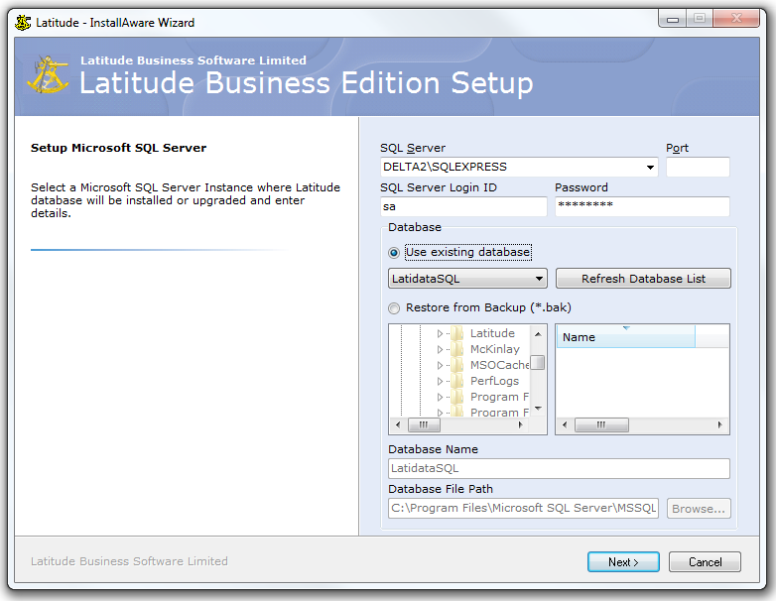
Task: Sort the file list by Name column
Action: (625, 337)
